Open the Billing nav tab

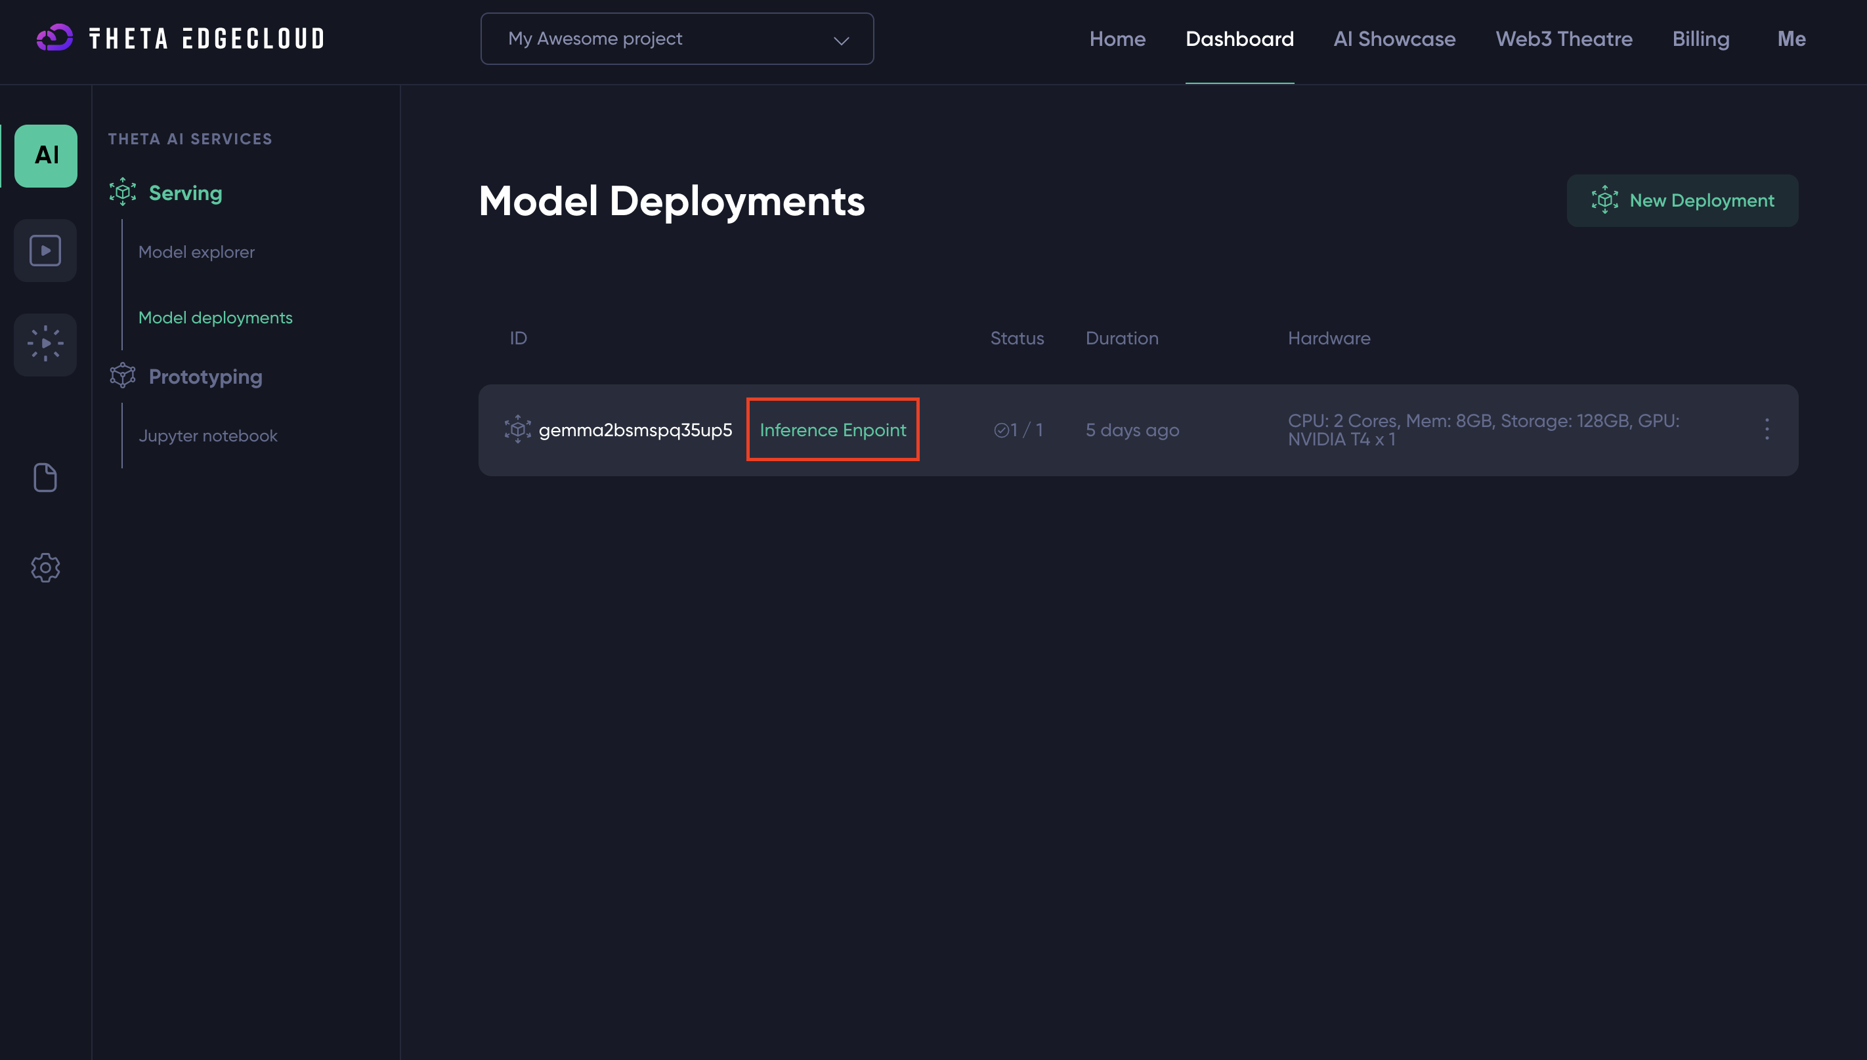1700,39
